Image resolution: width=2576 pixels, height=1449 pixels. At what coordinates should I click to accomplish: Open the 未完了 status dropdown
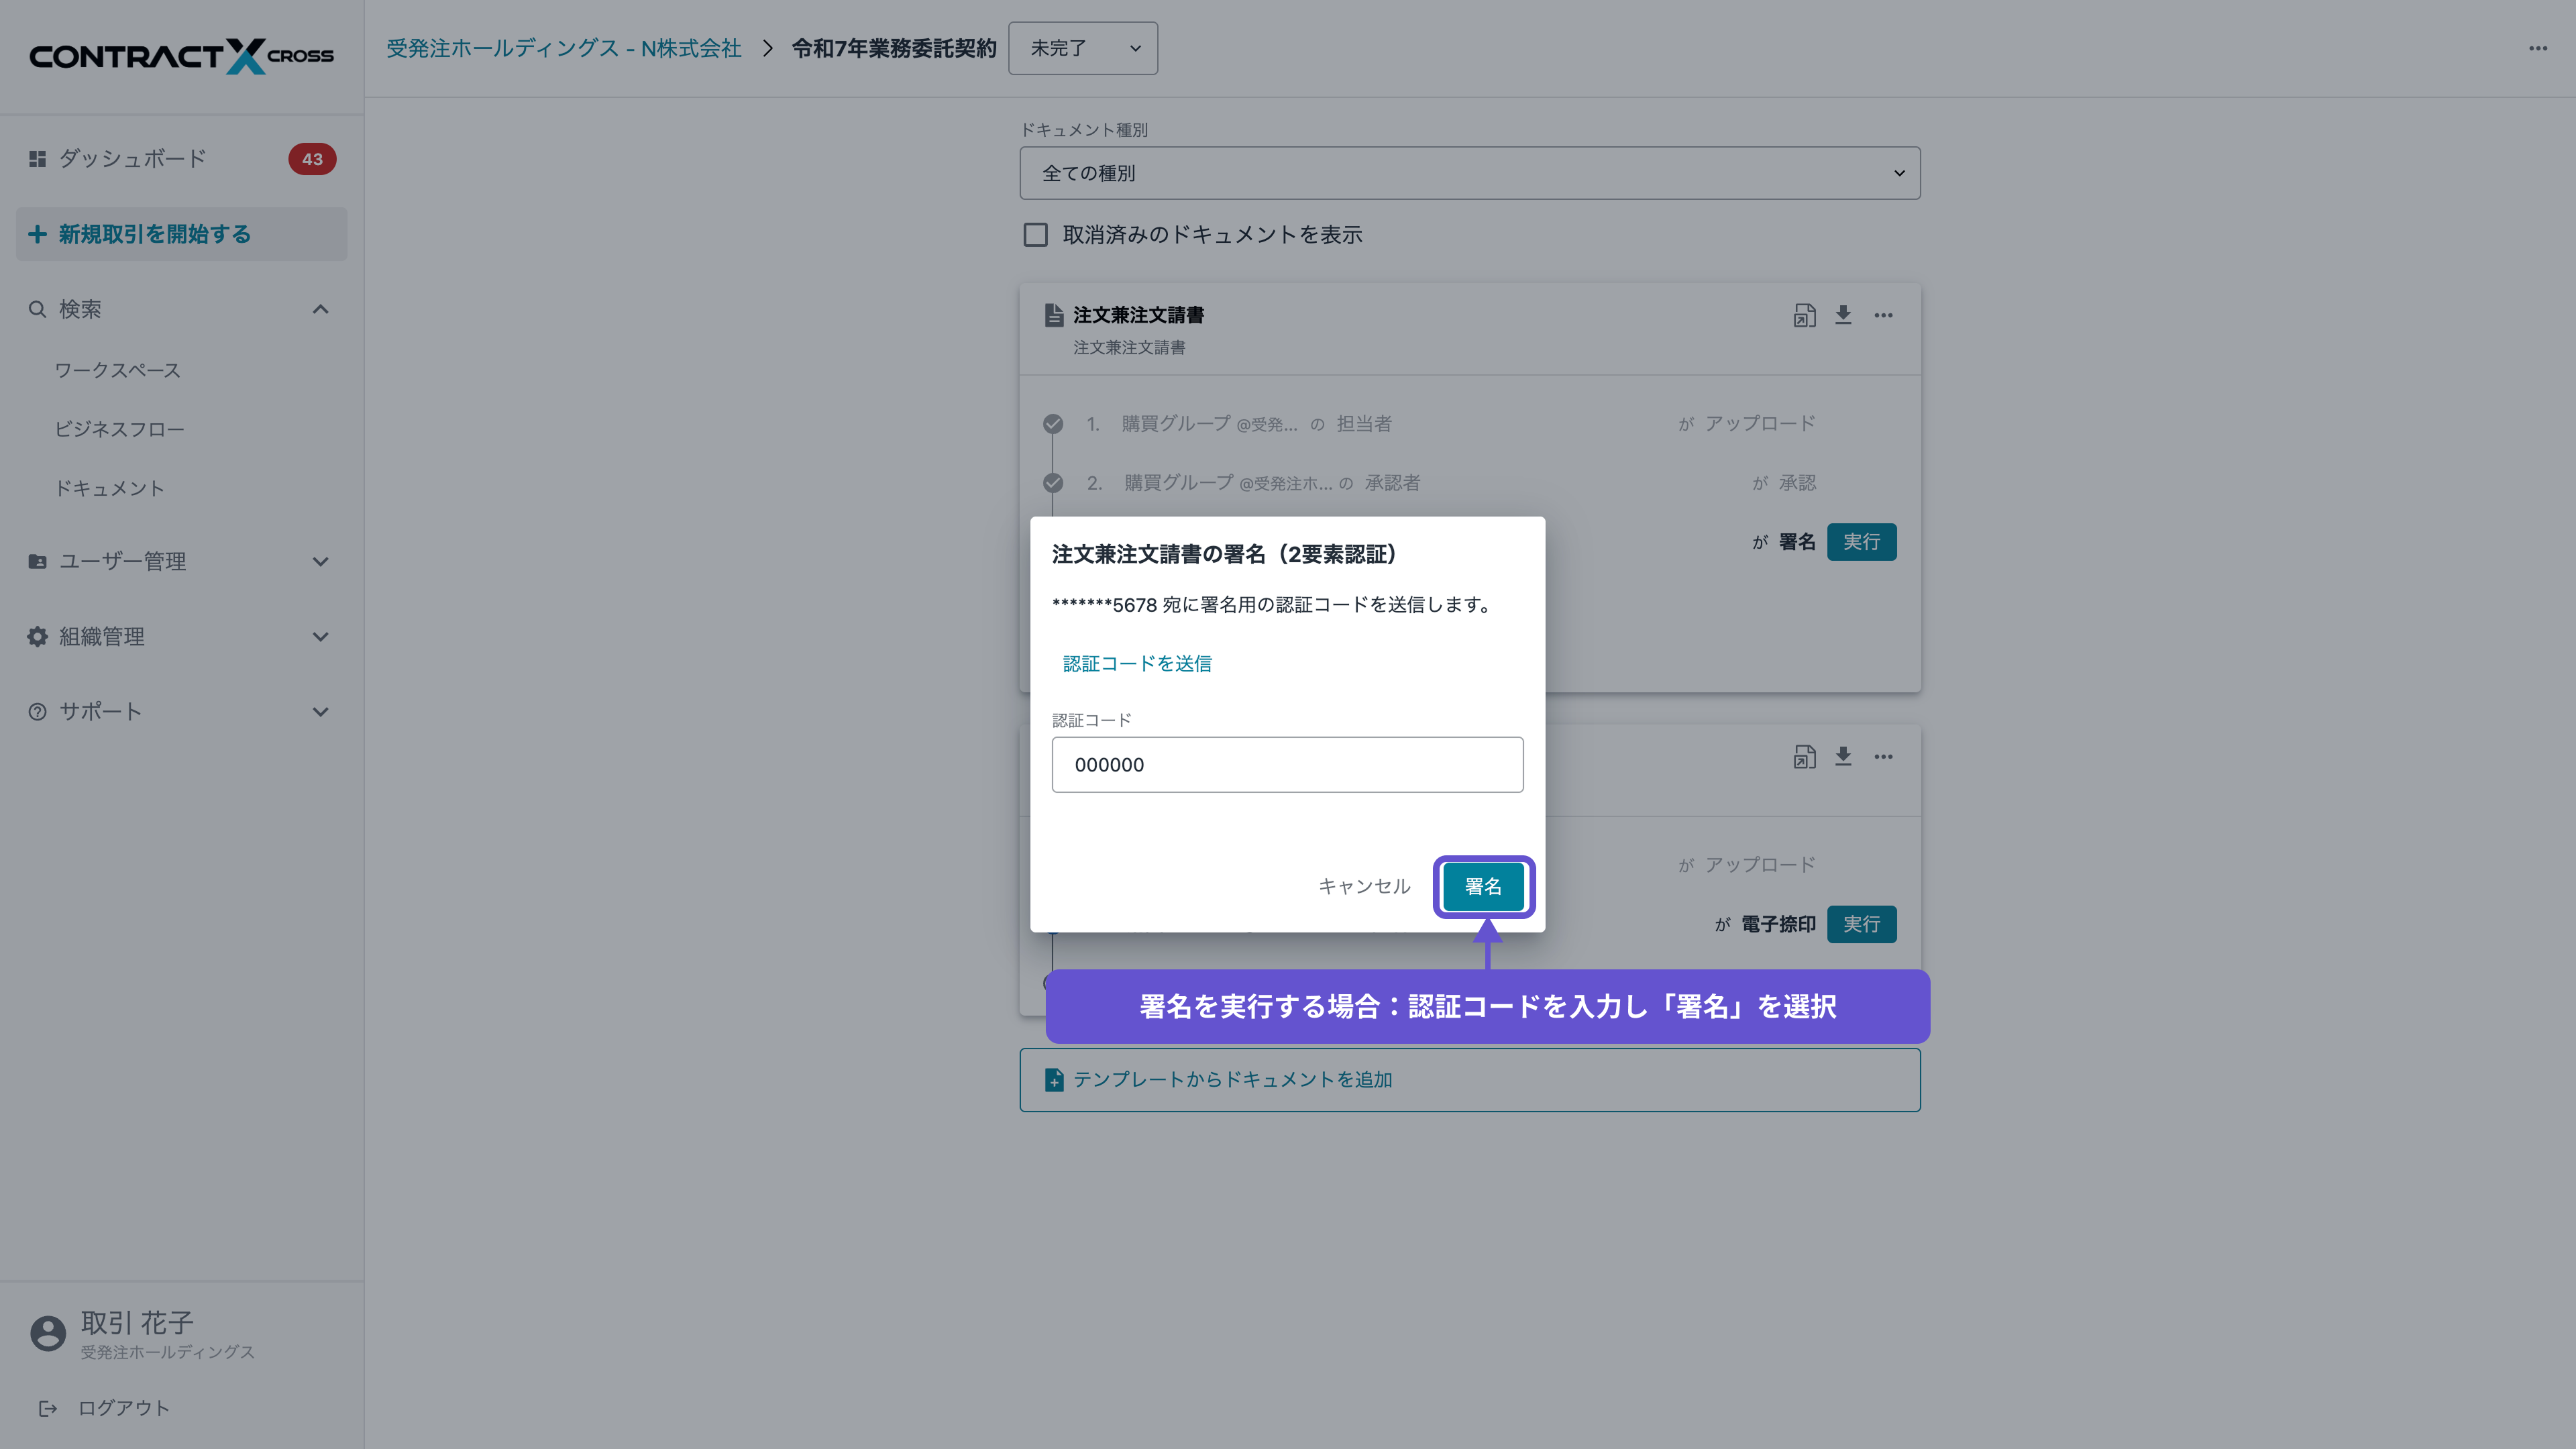click(1083, 48)
